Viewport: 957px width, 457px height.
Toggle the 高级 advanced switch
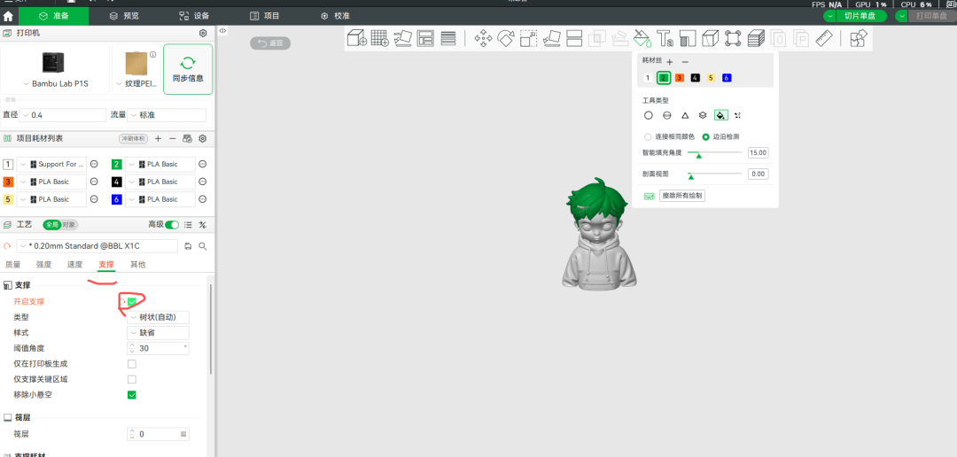click(x=172, y=225)
